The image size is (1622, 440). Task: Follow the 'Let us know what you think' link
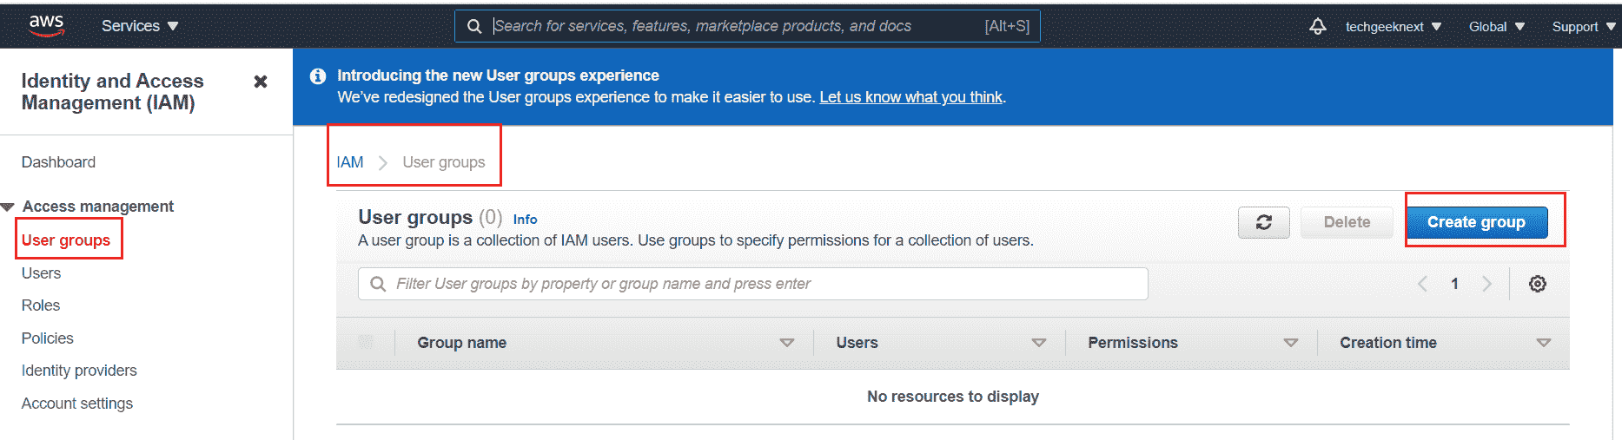(910, 97)
